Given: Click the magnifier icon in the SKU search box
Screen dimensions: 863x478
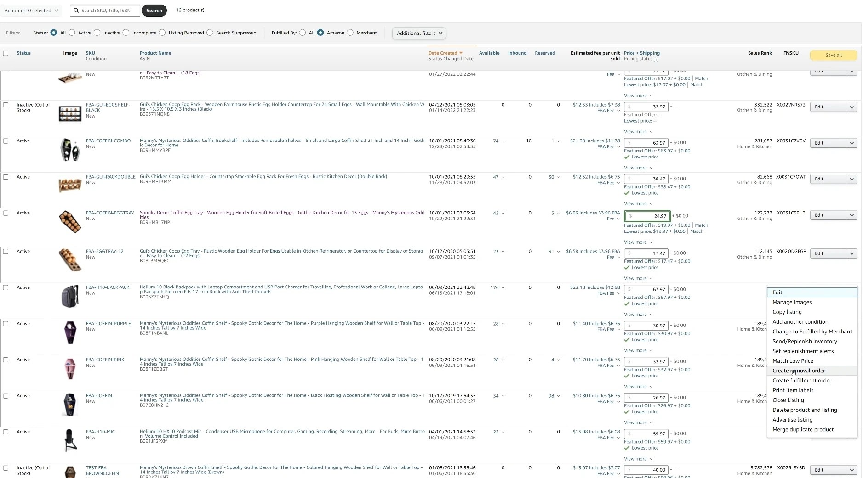Looking at the screenshot, I should click(x=76, y=10).
